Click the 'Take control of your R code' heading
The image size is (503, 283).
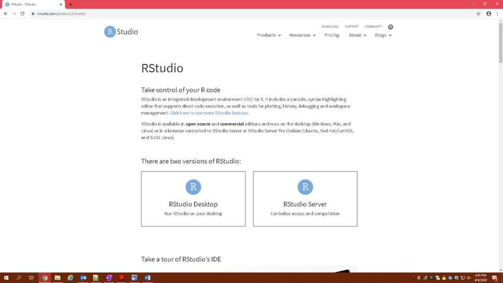coord(180,90)
